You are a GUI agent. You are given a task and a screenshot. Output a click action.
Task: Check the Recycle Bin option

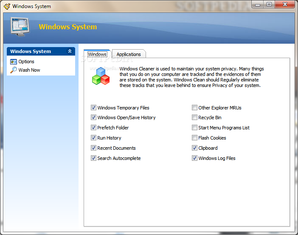(194, 117)
